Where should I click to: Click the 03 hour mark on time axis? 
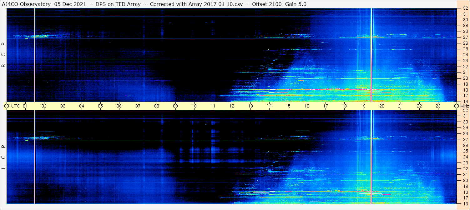pyautogui.click(x=63, y=106)
